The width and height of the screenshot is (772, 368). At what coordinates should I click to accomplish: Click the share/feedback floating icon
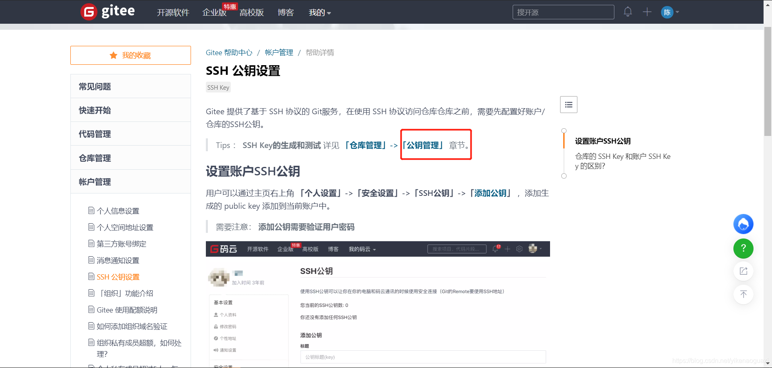(743, 271)
